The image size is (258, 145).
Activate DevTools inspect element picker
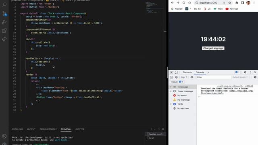171,72
